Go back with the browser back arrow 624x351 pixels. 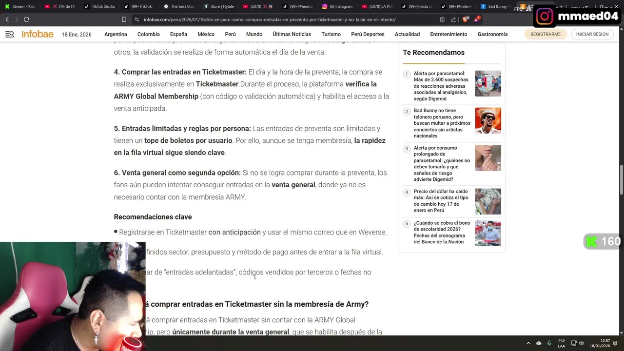tap(7, 19)
